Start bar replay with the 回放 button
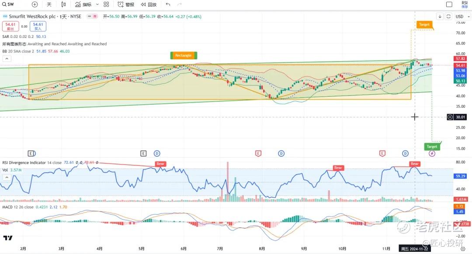 (x=149, y=4)
